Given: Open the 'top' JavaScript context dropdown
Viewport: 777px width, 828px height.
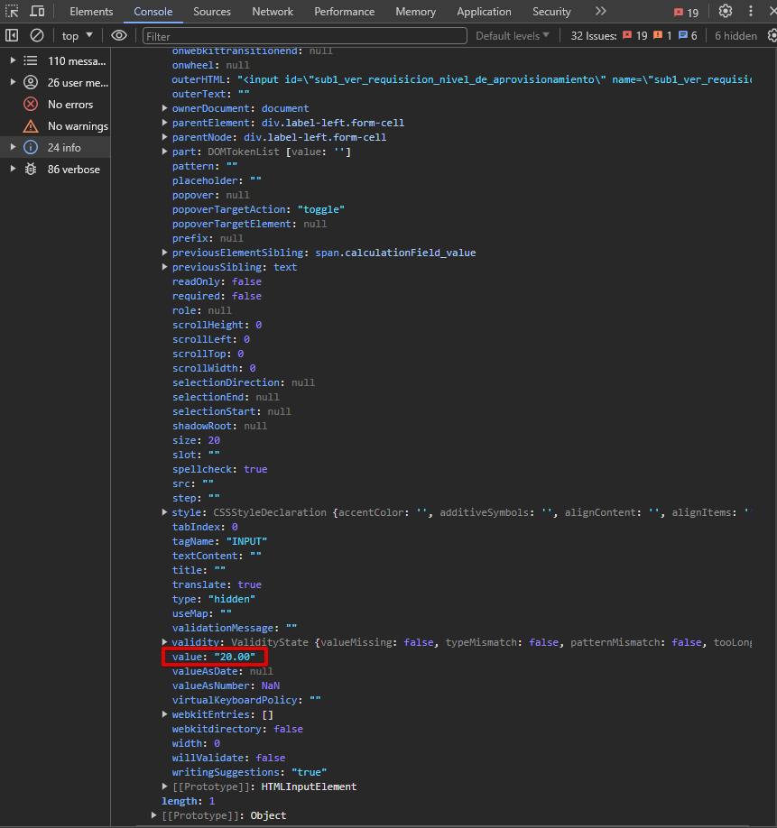Looking at the screenshot, I should 77,35.
